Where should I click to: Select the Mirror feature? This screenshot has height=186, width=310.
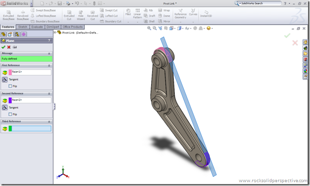click(164, 21)
